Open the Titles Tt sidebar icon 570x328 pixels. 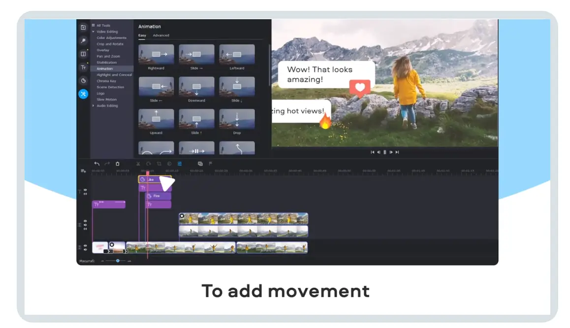point(83,67)
